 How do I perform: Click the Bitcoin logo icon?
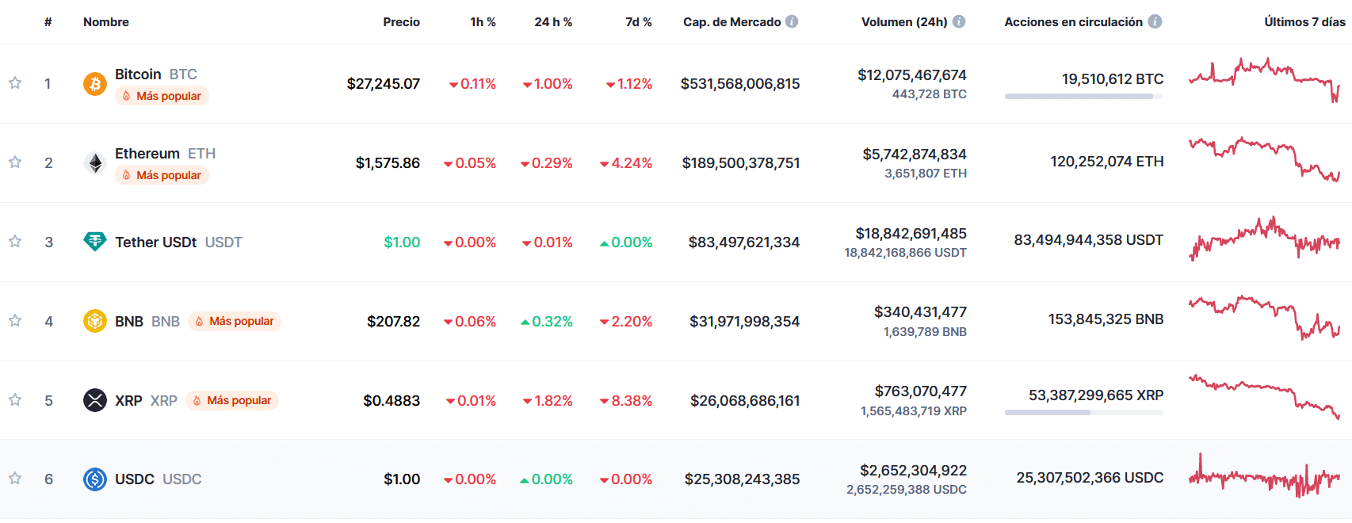point(95,83)
